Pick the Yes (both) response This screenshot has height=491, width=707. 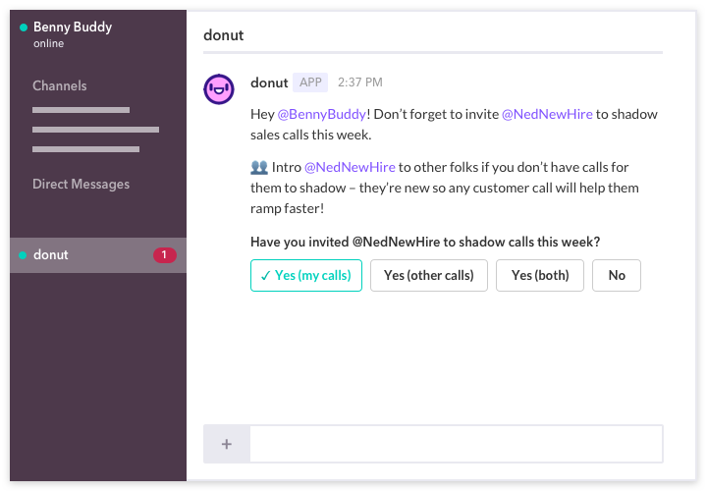[x=540, y=276]
